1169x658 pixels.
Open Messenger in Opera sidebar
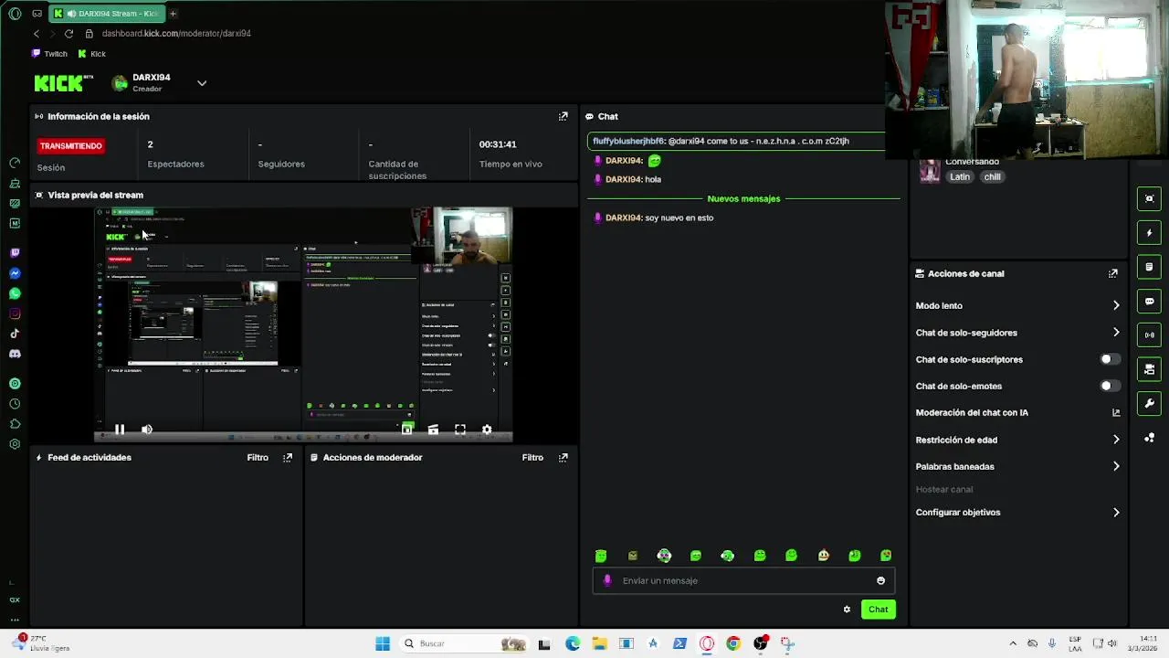(x=15, y=273)
